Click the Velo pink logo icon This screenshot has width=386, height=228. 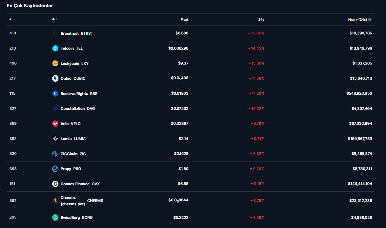pos(55,124)
